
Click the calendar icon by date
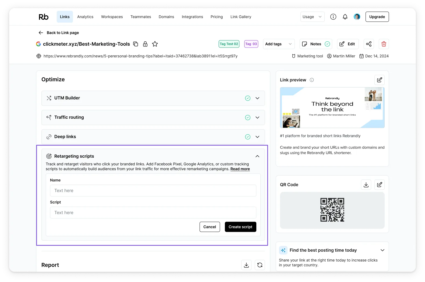tap(362, 56)
